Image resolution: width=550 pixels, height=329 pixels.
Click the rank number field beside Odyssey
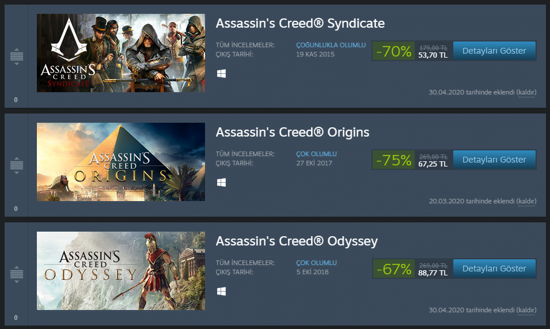click(16, 317)
